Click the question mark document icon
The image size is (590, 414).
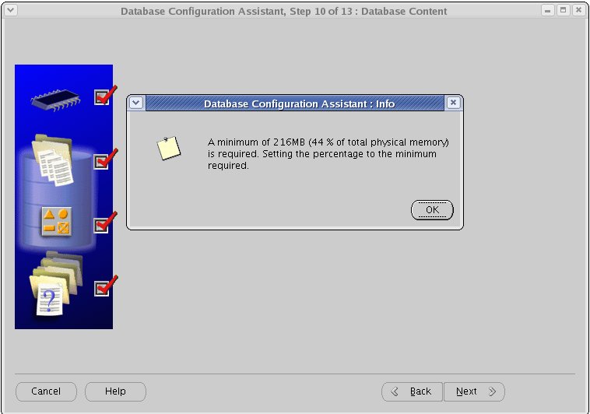(51, 287)
